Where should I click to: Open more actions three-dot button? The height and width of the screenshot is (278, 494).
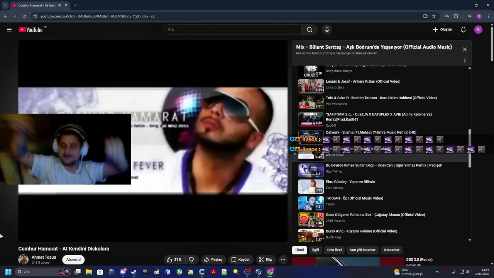[x=283, y=259]
